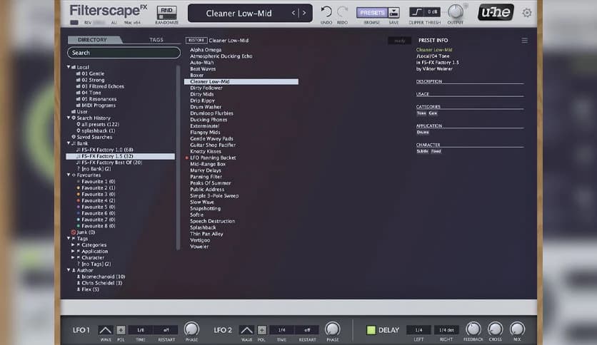Select the MIDI Programs folder
597x345 pixels.
(96, 105)
